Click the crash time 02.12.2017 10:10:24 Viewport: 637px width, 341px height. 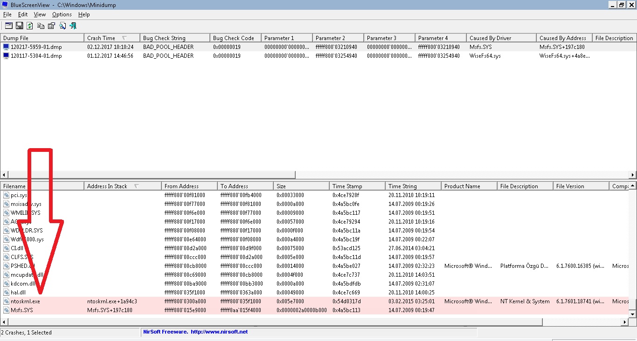(x=110, y=47)
